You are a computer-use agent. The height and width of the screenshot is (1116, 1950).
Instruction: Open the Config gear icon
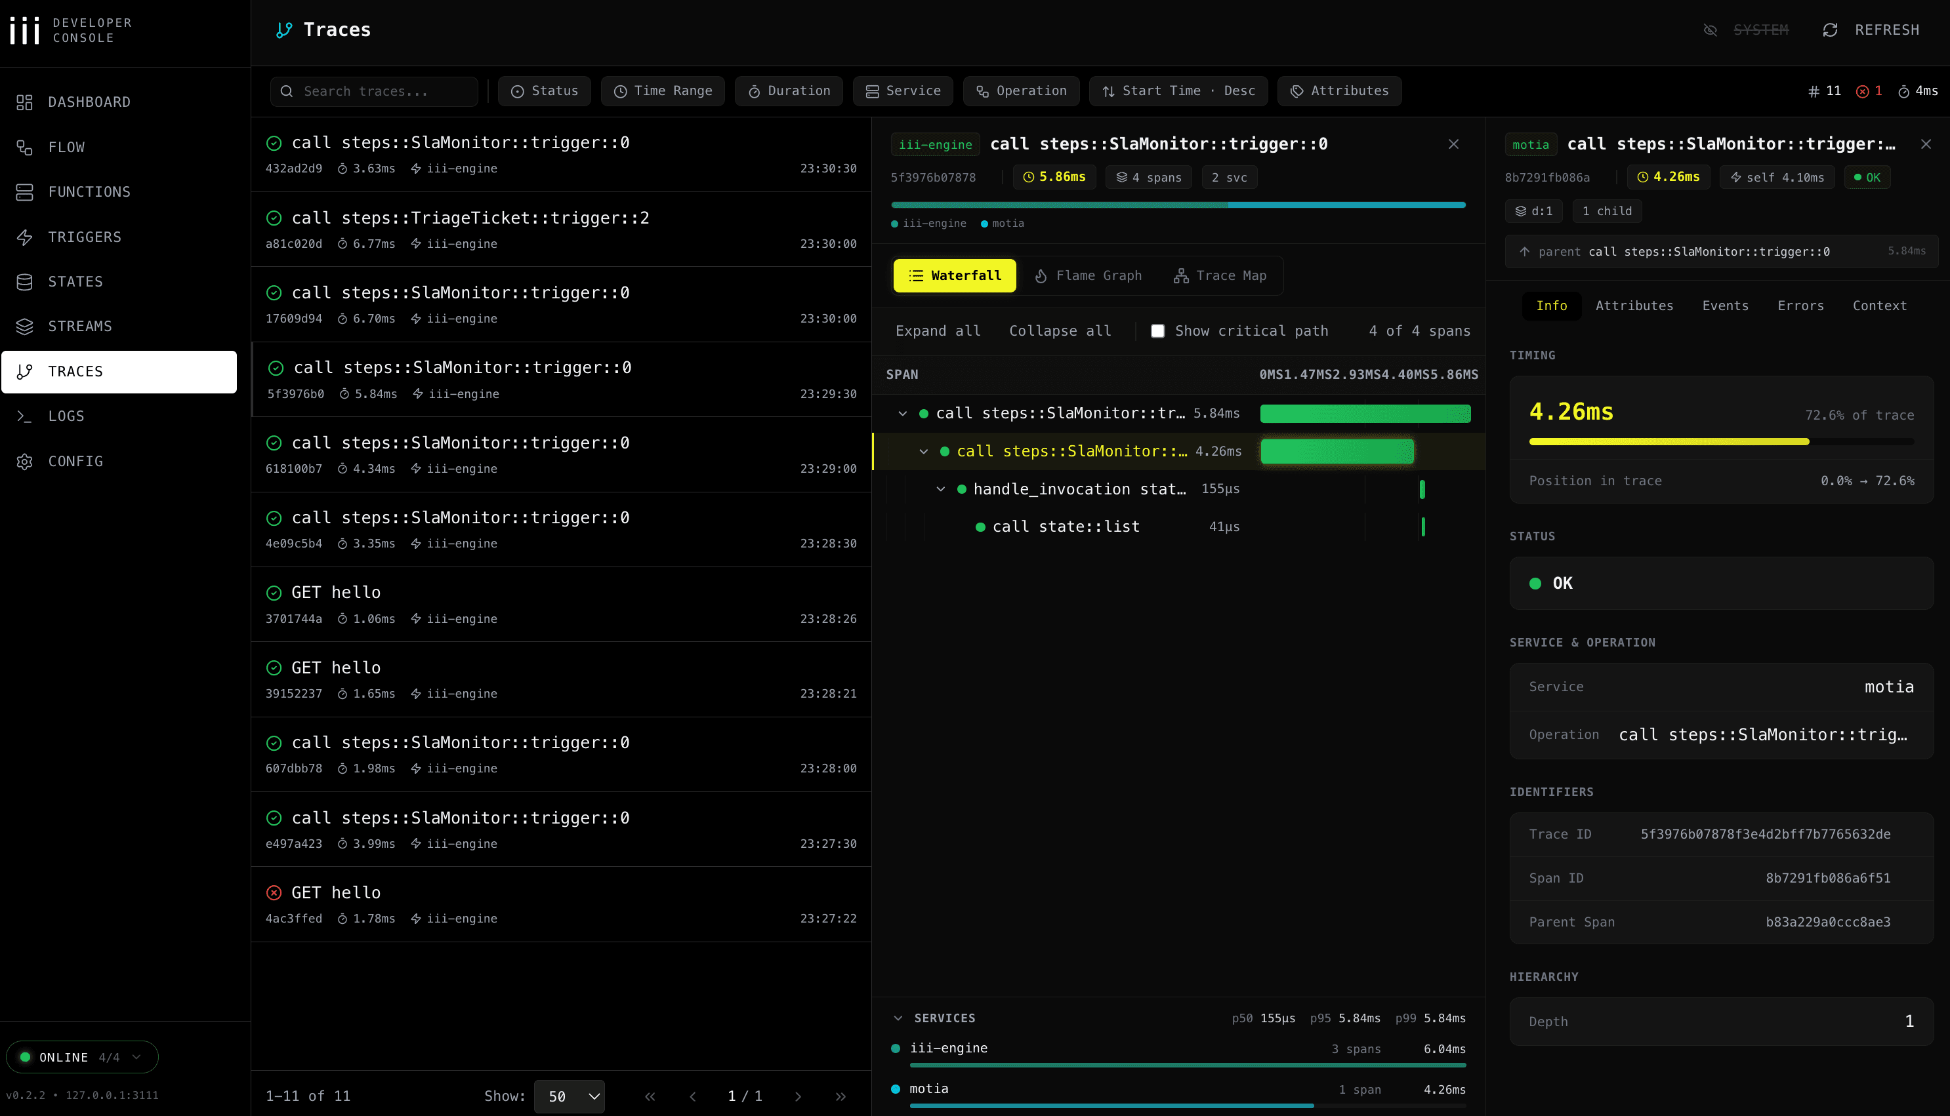[24, 462]
